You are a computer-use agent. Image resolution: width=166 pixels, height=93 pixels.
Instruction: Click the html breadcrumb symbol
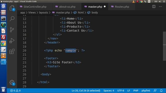79,13
